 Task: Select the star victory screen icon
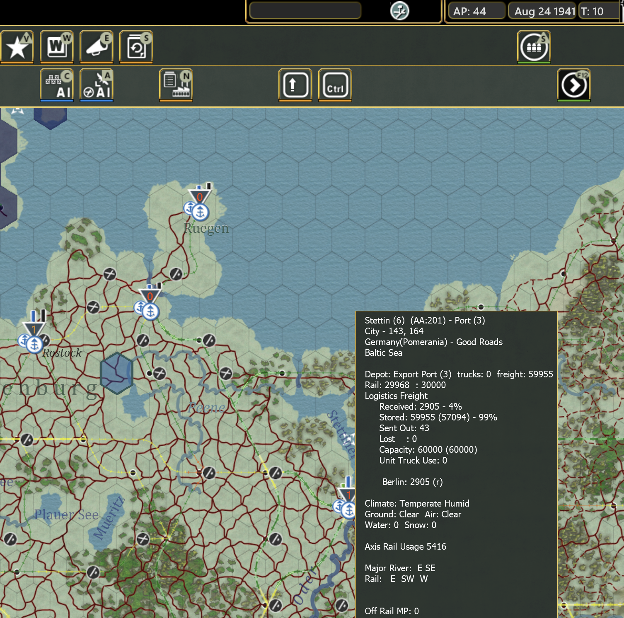(17, 46)
